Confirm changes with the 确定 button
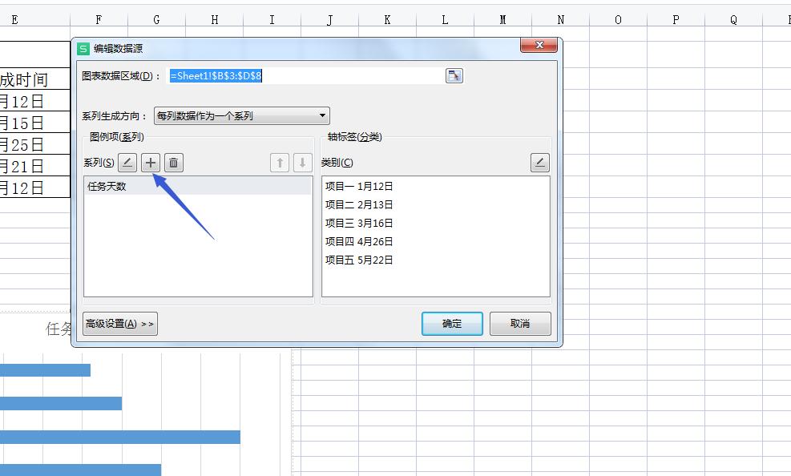 coord(451,324)
